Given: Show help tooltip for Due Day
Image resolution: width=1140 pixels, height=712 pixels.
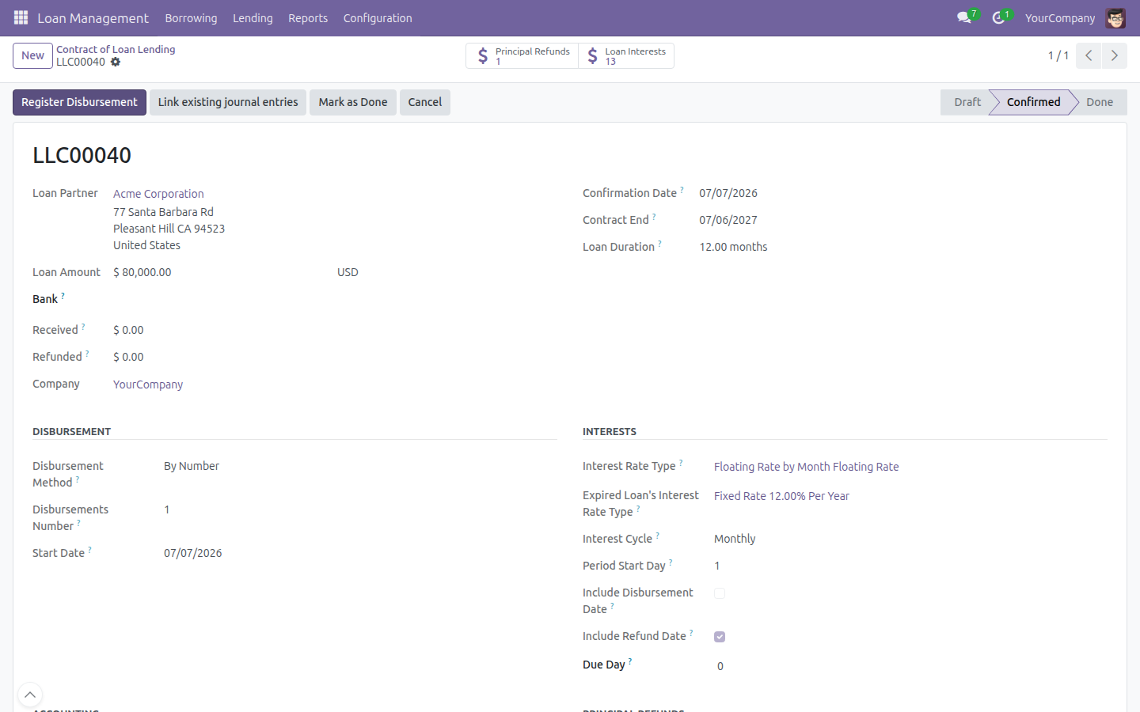Looking at the screenshot, I should 630,661.
